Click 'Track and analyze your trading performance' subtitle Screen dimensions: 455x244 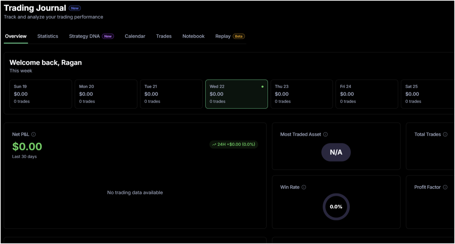(53, 17)
